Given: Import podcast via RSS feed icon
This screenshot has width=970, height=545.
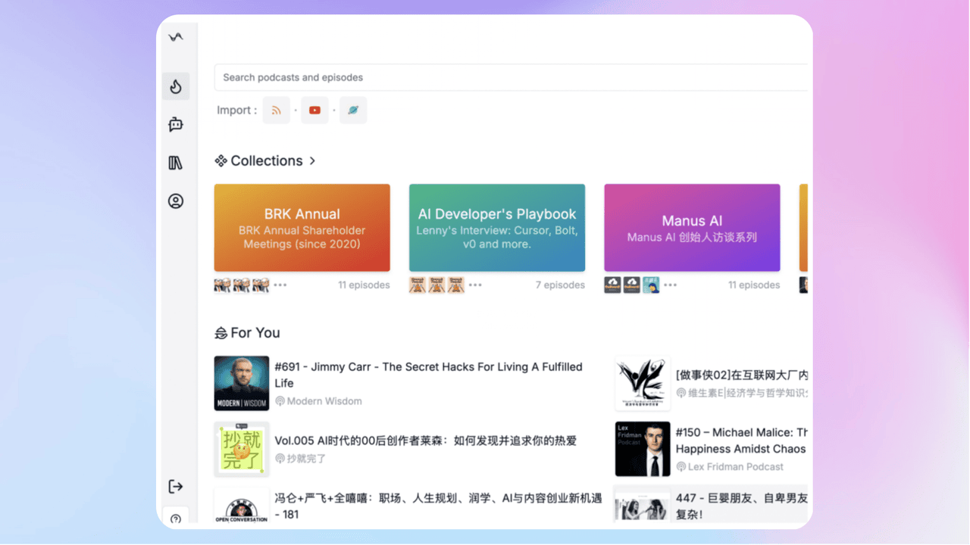Looking at the screenshot, I should coord(277,110).
